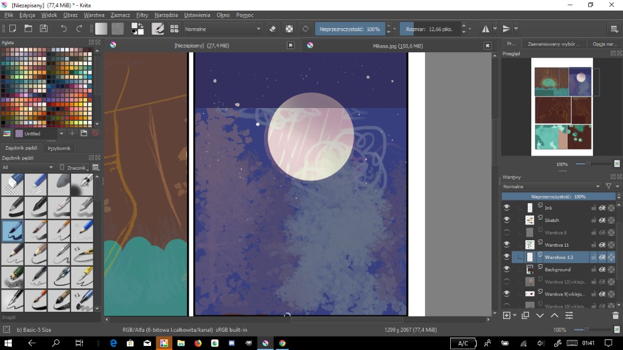Click the horizontal mirror tool icon

pyautogui.click(x=485, y=28)
